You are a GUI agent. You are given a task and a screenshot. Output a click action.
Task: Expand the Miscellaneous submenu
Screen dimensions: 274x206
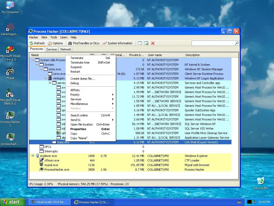click(90, 104)
